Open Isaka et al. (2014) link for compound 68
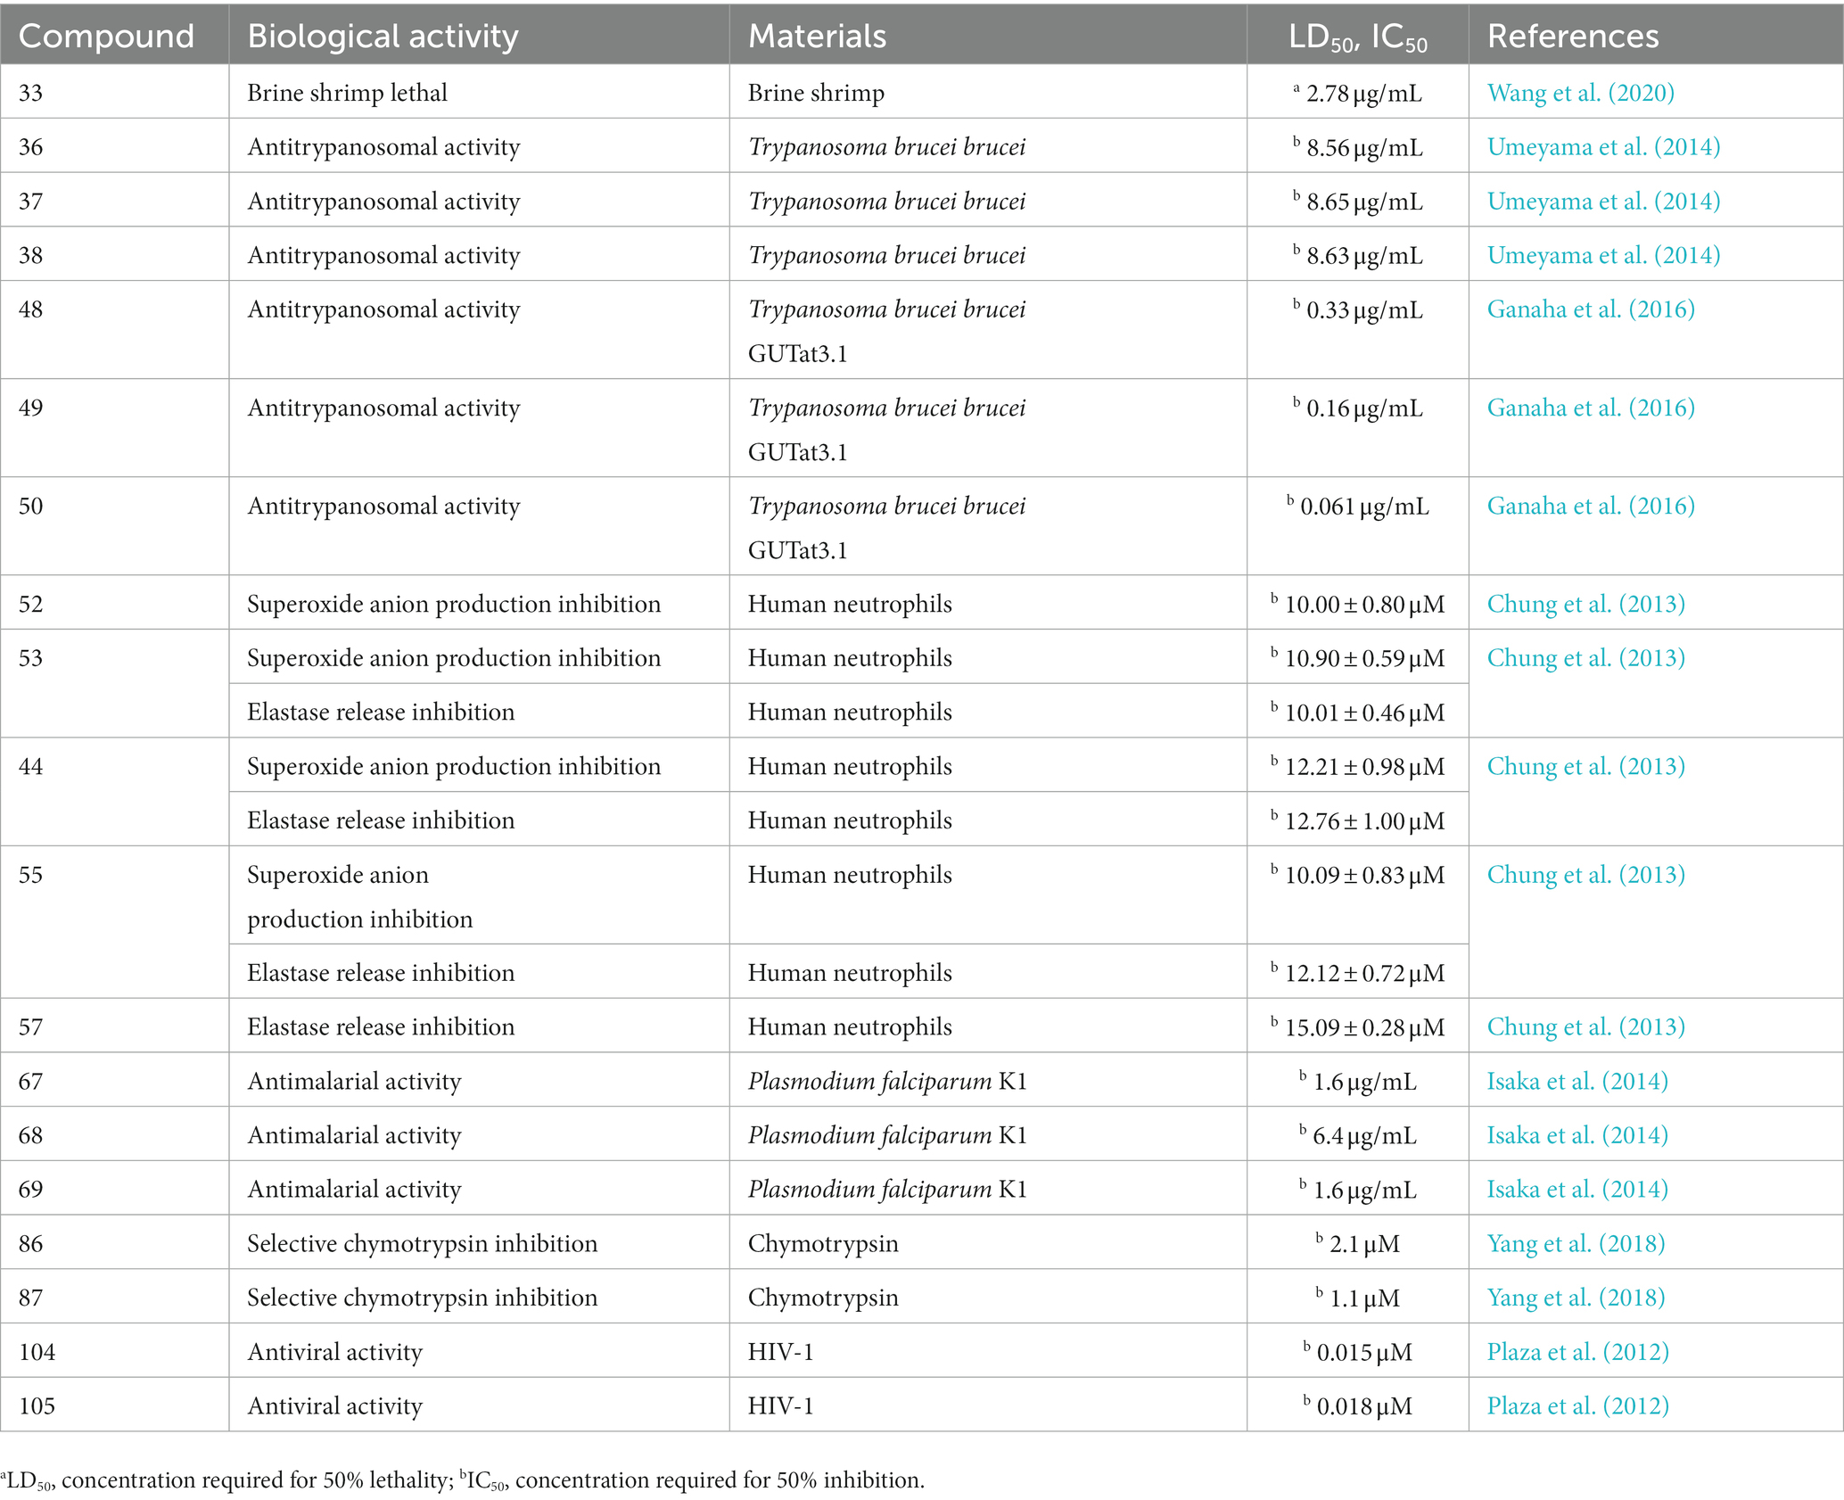The image size is (1844, 1500). [1577, 1135]
